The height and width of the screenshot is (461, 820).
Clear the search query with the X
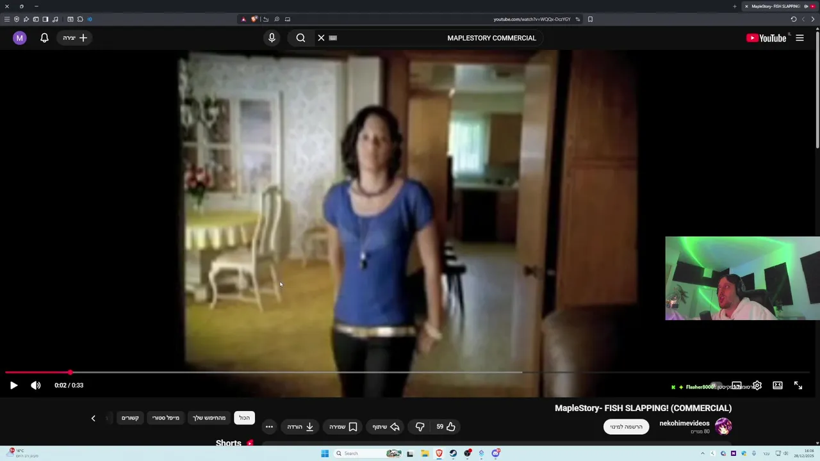(321, 38)
